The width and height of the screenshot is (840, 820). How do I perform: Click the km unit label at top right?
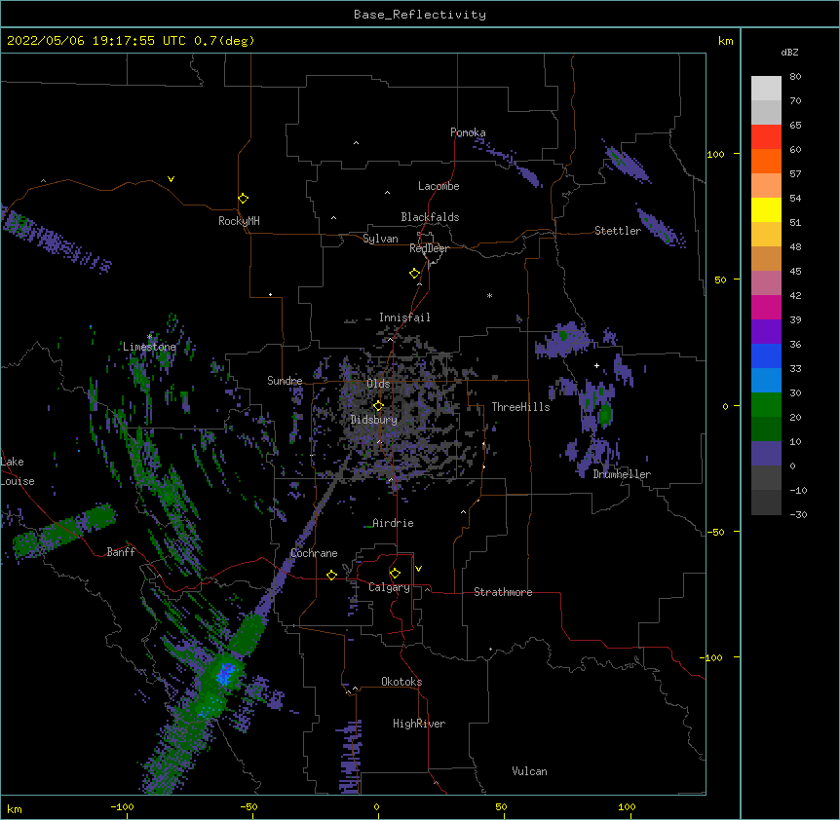point(725,41)
